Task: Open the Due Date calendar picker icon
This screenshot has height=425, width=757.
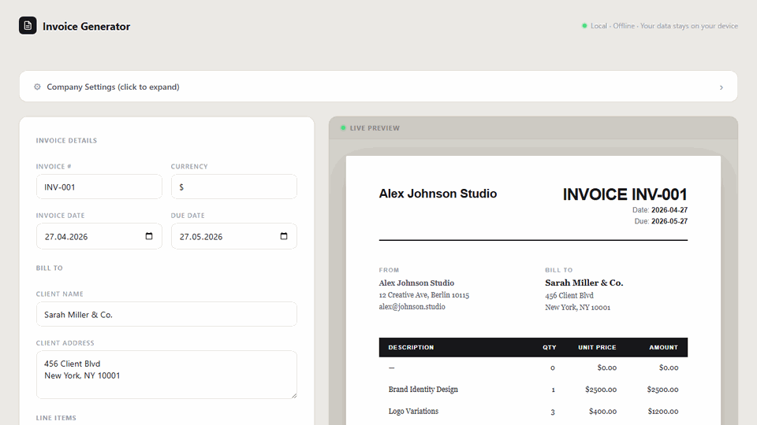Action: [x=284, y=236]
